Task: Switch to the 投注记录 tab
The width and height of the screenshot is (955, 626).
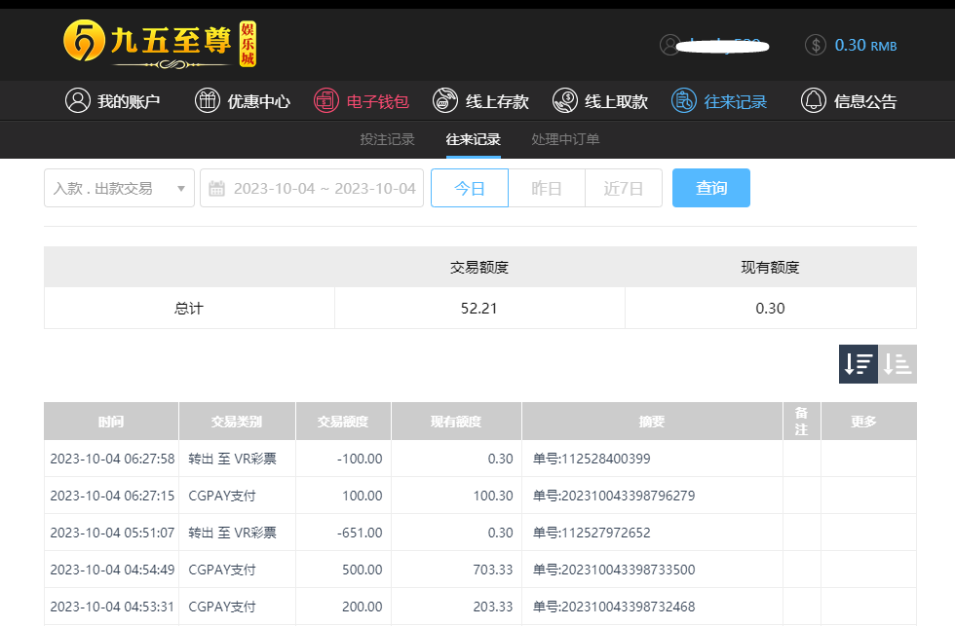Action: (387, 139)
